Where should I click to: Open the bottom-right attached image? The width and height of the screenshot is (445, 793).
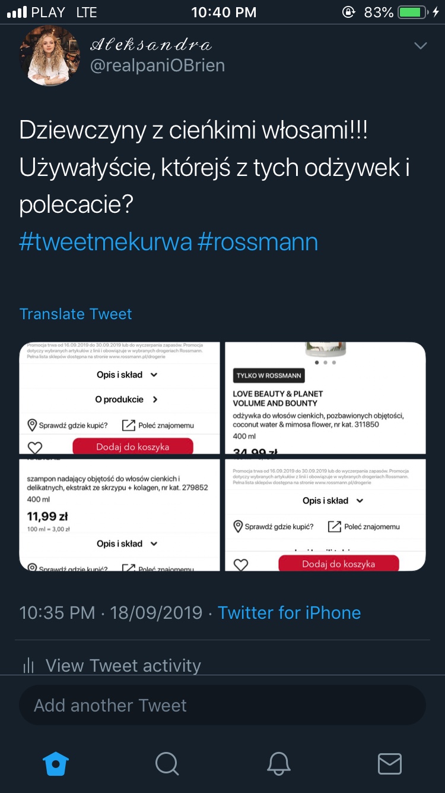325,515
